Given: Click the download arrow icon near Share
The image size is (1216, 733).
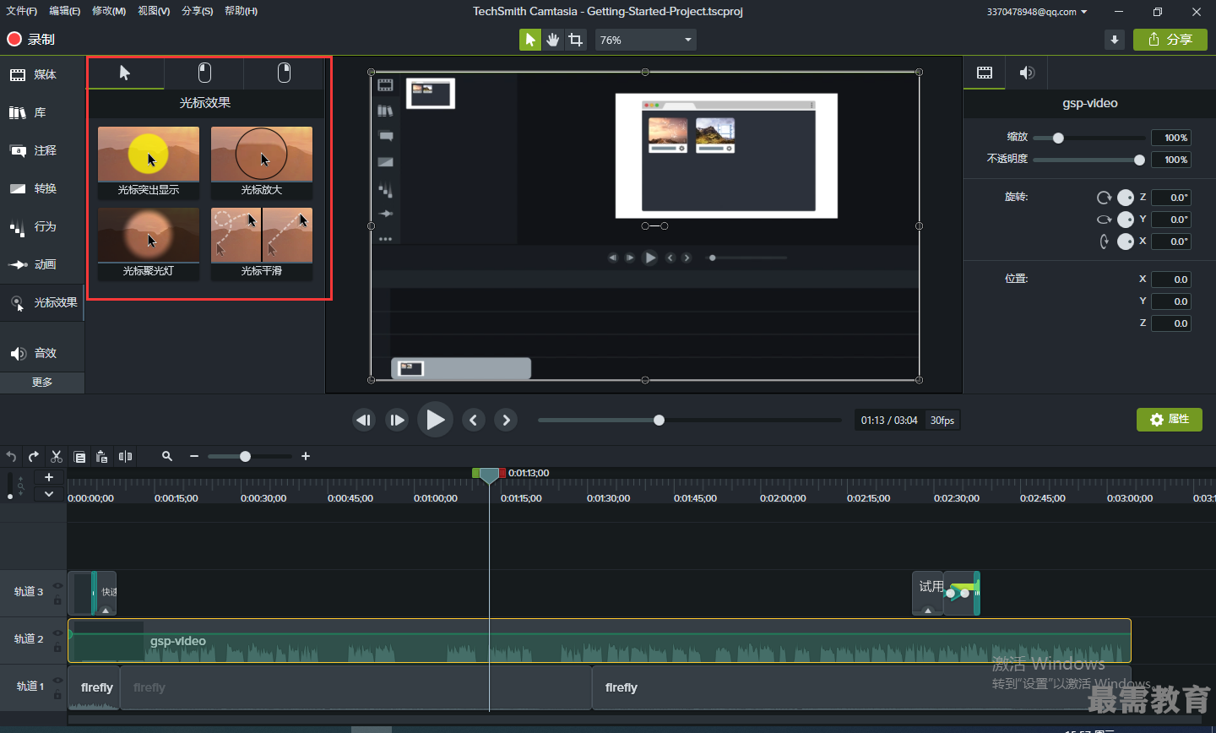Looking at the screenshot, I should pos(1115,40).
